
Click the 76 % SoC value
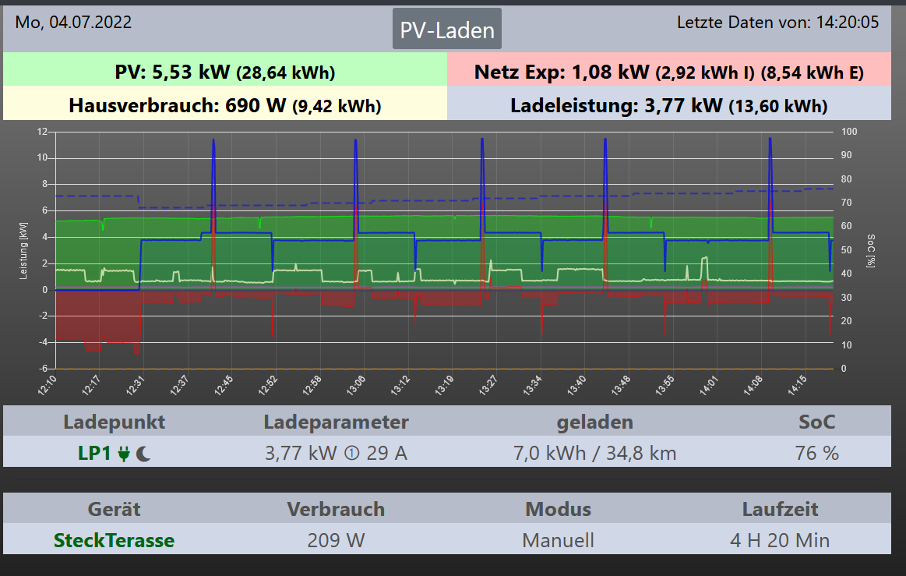(x=816, y=453)
